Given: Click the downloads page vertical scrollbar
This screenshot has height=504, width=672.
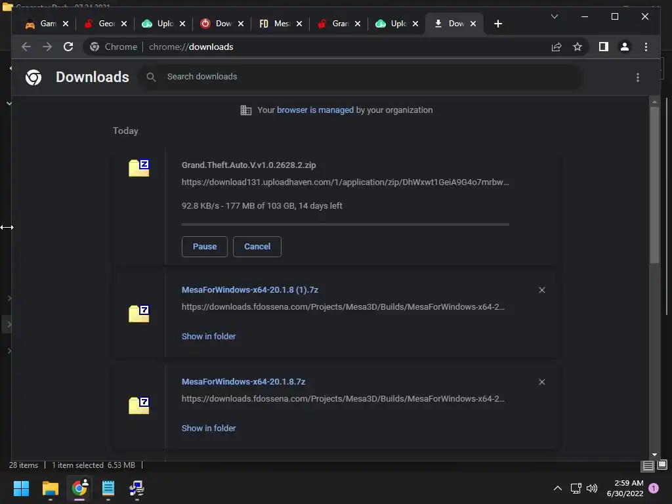Looking at the screenshot, I should coord(654,184).
